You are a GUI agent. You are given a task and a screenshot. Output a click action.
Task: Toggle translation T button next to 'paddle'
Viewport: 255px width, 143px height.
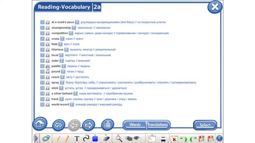(x=64, y=66)
